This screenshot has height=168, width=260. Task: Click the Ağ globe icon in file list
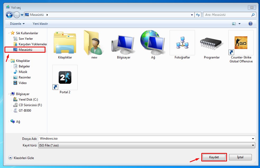[x=153, y=43]
